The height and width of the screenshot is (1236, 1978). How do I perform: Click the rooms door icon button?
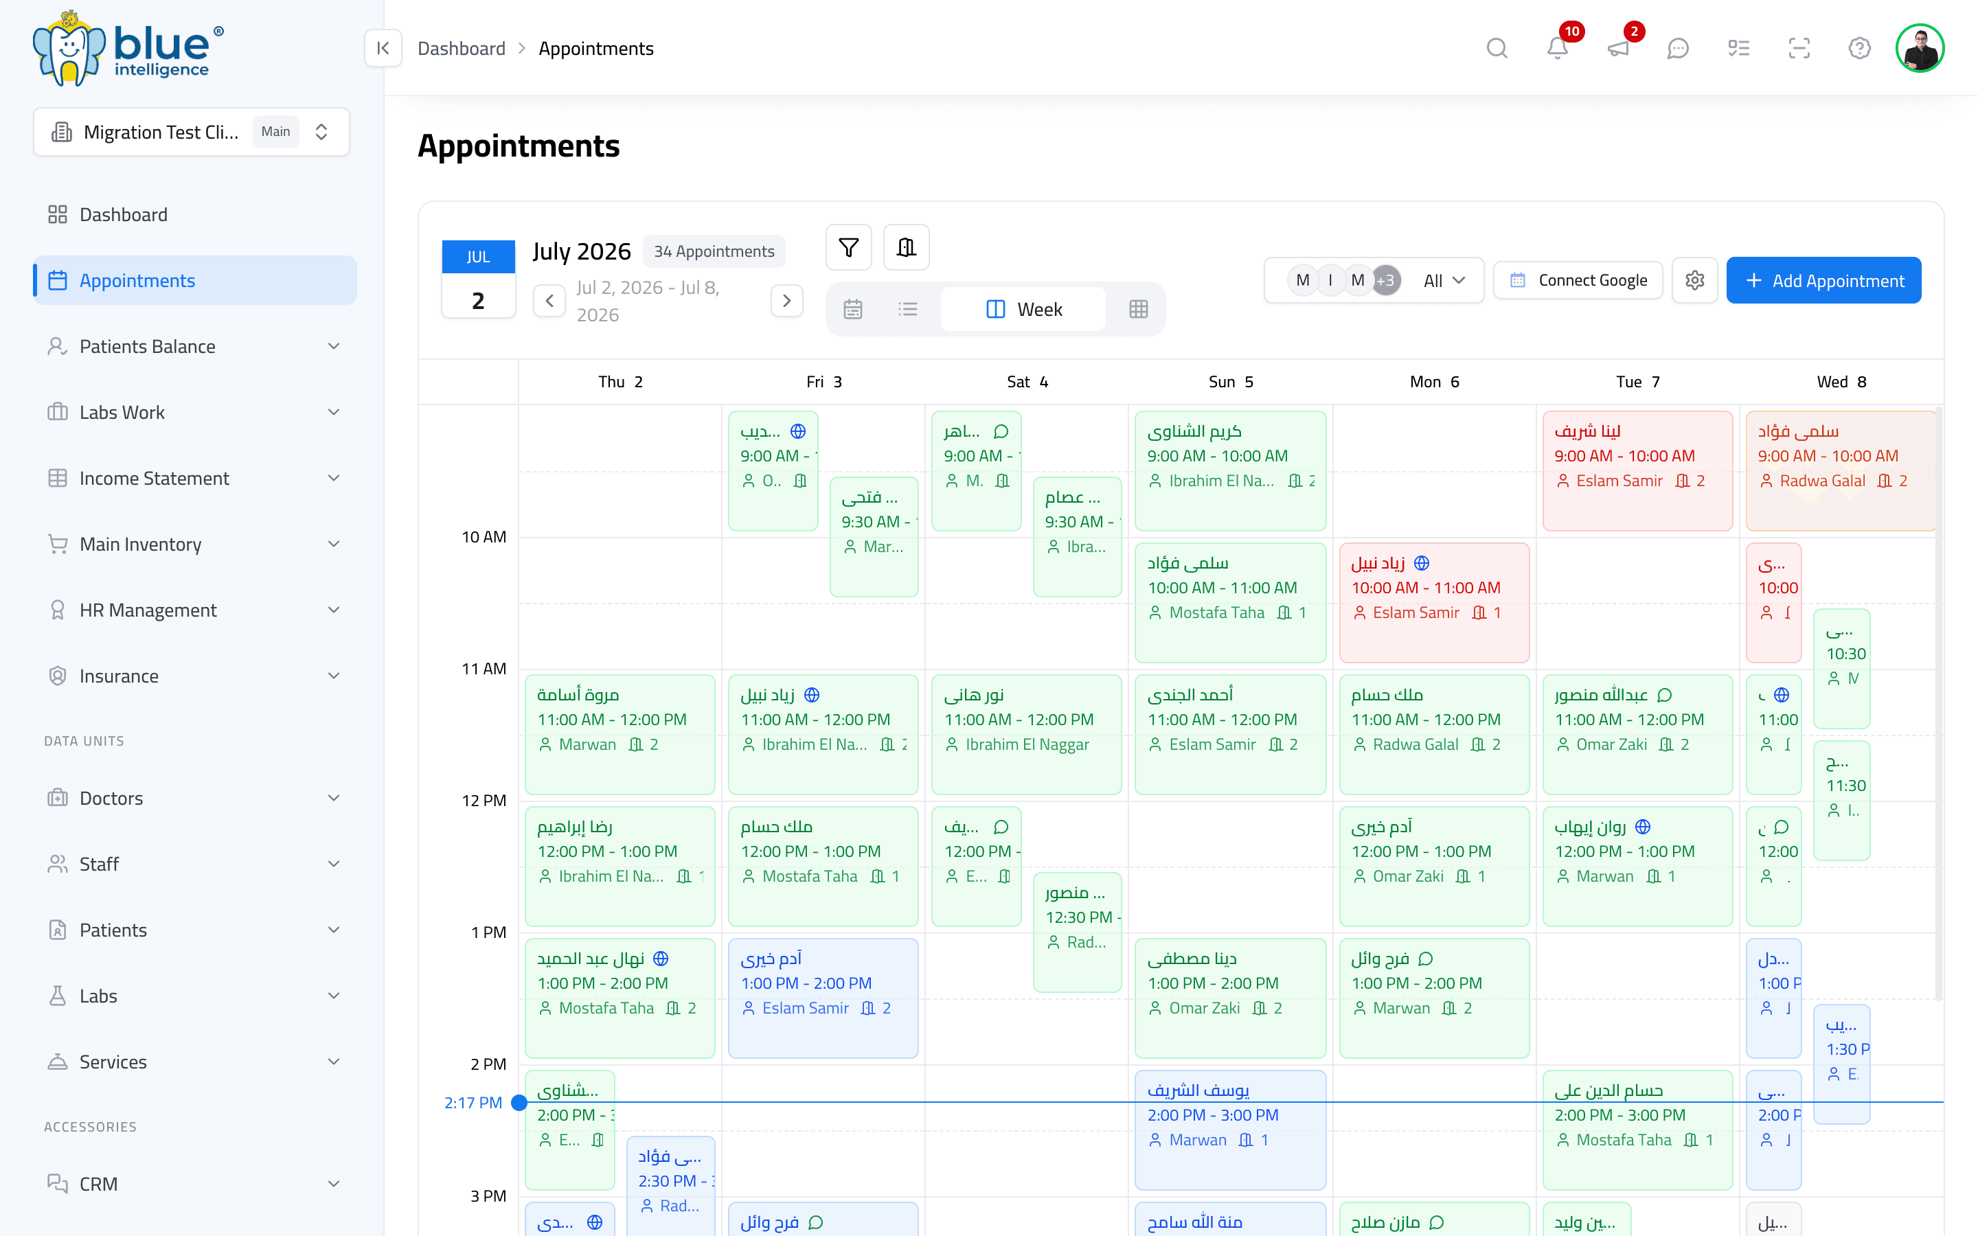[x=907, y=247]
